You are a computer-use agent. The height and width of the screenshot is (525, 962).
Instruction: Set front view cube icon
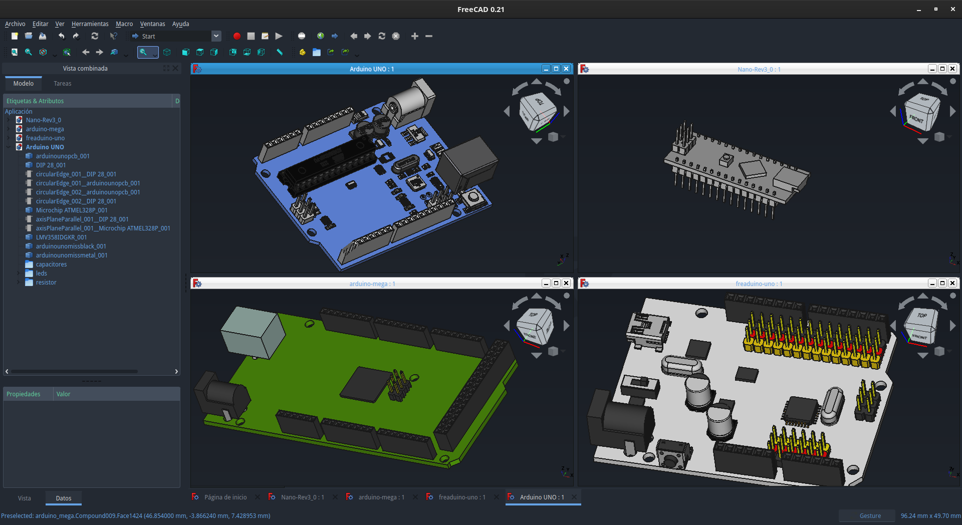(x=186, y=52)
